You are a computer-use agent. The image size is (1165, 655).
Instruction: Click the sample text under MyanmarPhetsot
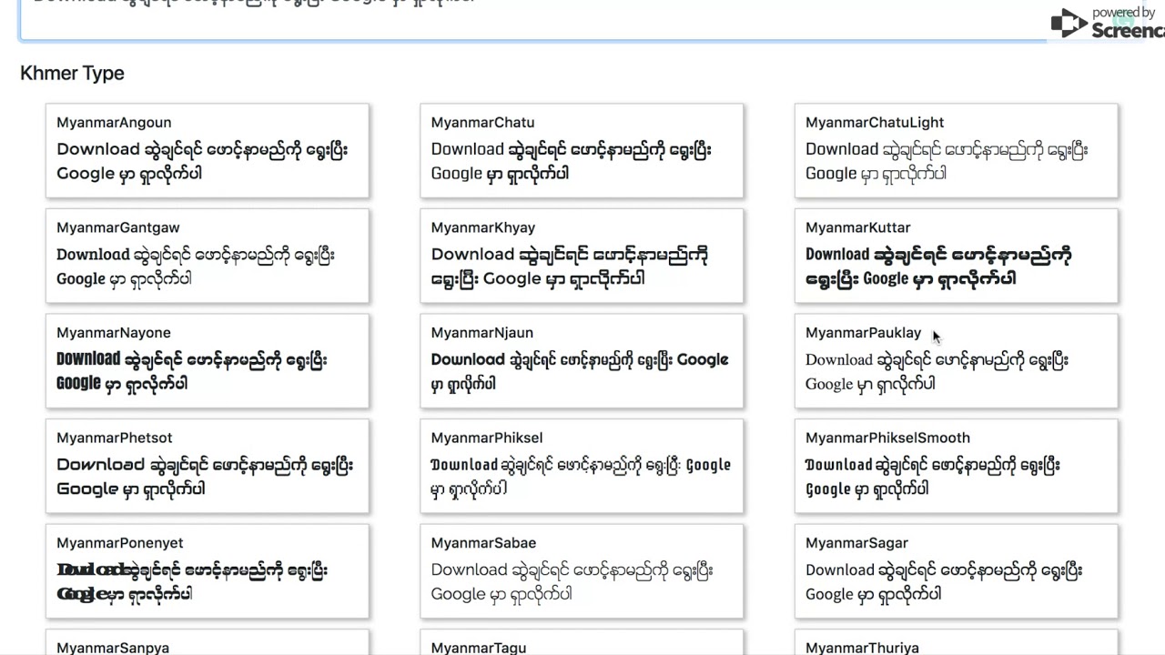[x=205, y=477]
